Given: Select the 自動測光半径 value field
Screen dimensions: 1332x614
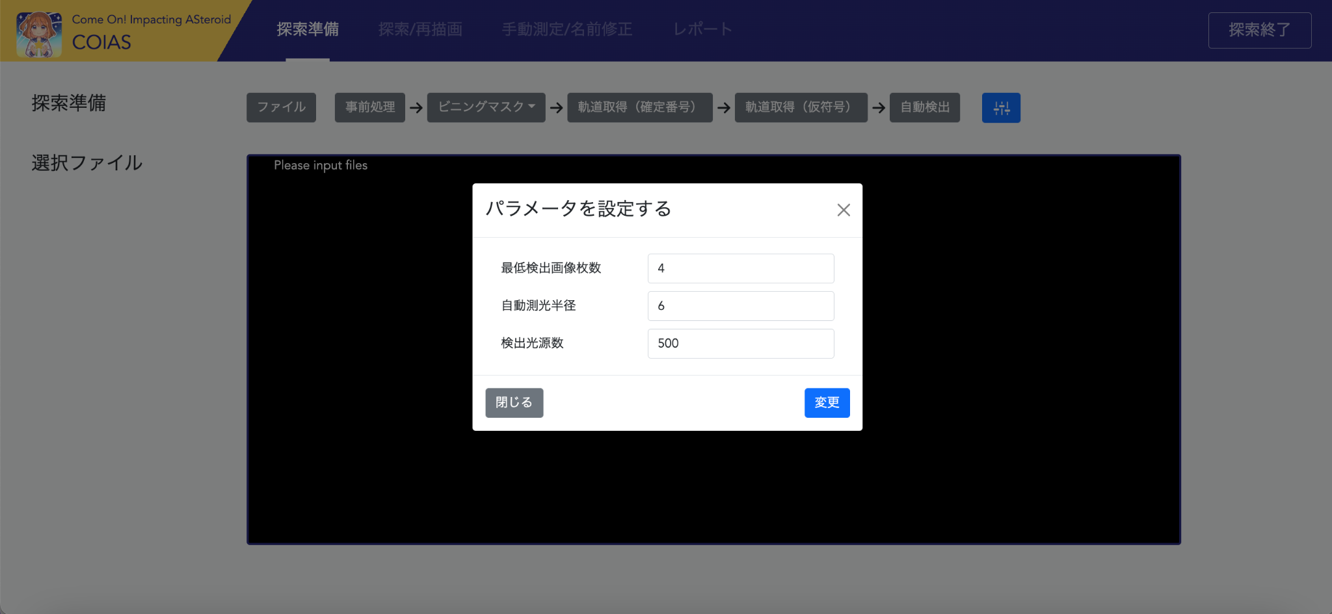Looking at the screenshot, I should (740, 305).
